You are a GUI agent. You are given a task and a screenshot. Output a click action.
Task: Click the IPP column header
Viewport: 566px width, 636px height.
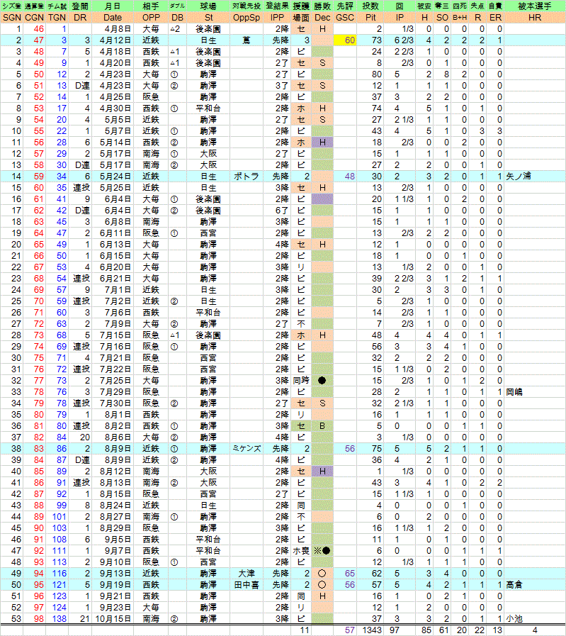tap(277, 18)
